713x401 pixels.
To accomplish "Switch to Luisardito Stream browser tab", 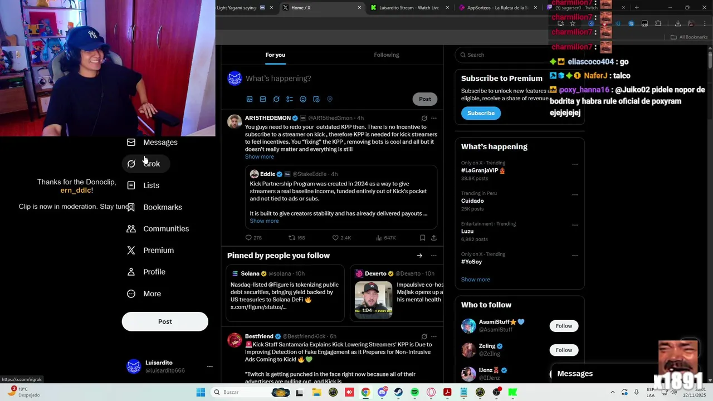I will [409, 8].
